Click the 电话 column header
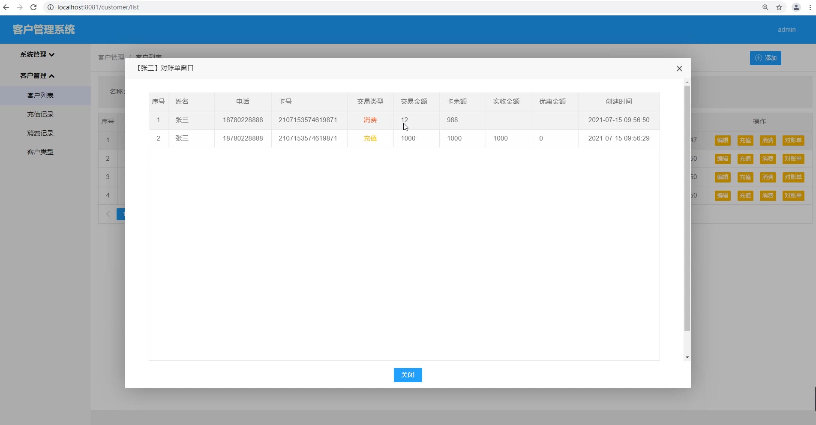Viewport: 816px width, 425px height. (243, 102)
